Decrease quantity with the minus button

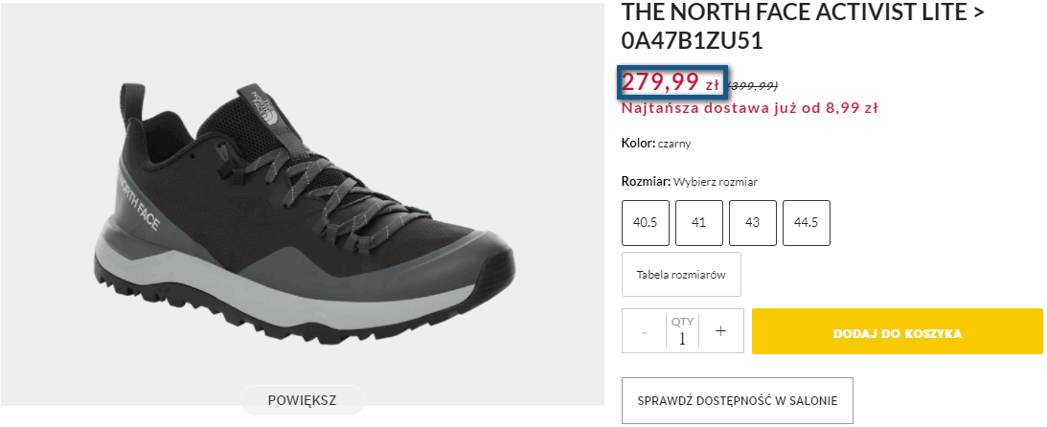point(644,331)
